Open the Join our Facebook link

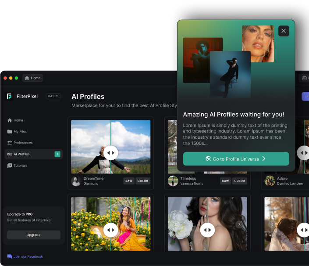(25, 256)
